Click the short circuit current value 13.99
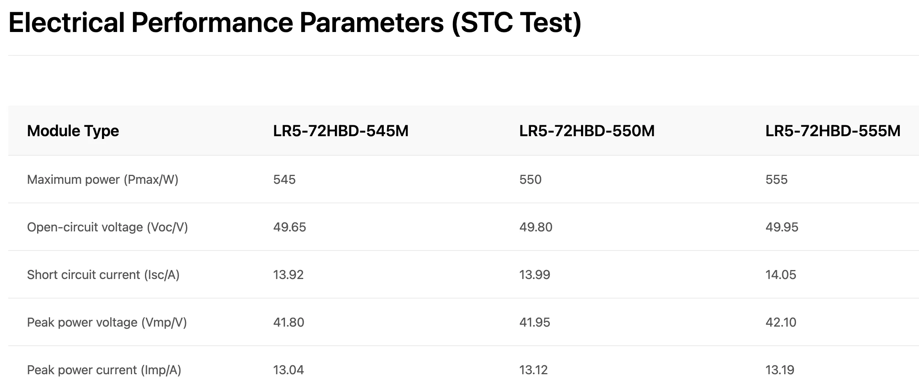Screen dimensions: 919x391 click(x=535, y=275)
